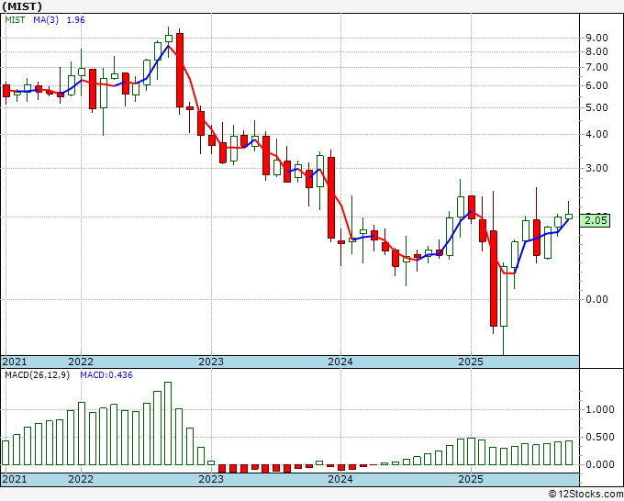The width and height of the screenshot is (624, 501).
Task: Click the 0.000 MACD axis label
Action: (600, 464)
